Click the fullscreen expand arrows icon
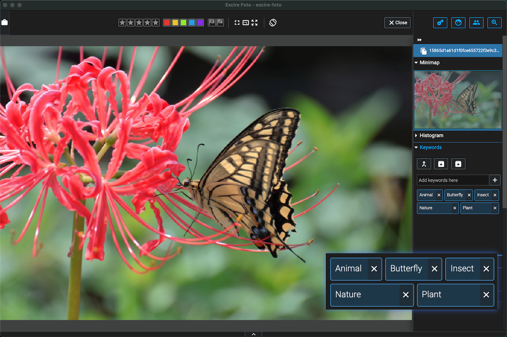 255,23
